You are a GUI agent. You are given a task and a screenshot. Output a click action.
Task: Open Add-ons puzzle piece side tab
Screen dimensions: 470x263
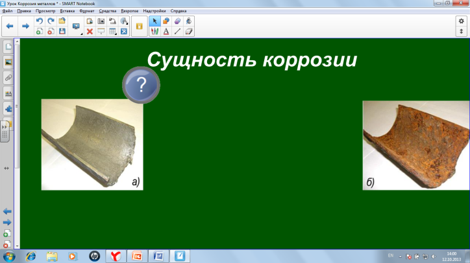tap(8, 109)
